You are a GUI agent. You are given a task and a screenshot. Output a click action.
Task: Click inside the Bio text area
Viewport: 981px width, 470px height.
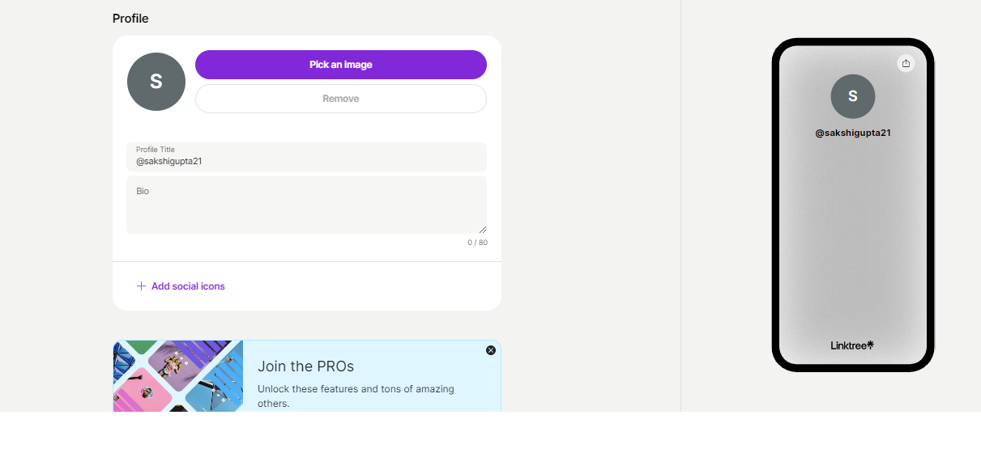(306, 205)
